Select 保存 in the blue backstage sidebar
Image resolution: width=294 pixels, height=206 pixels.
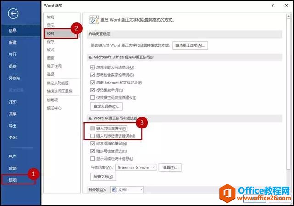tap(12, 66)
